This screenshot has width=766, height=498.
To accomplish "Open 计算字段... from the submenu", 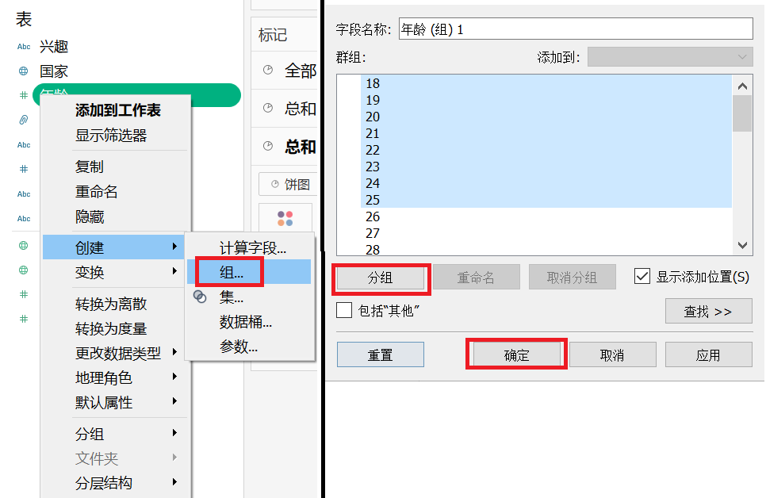I will 253,247.
